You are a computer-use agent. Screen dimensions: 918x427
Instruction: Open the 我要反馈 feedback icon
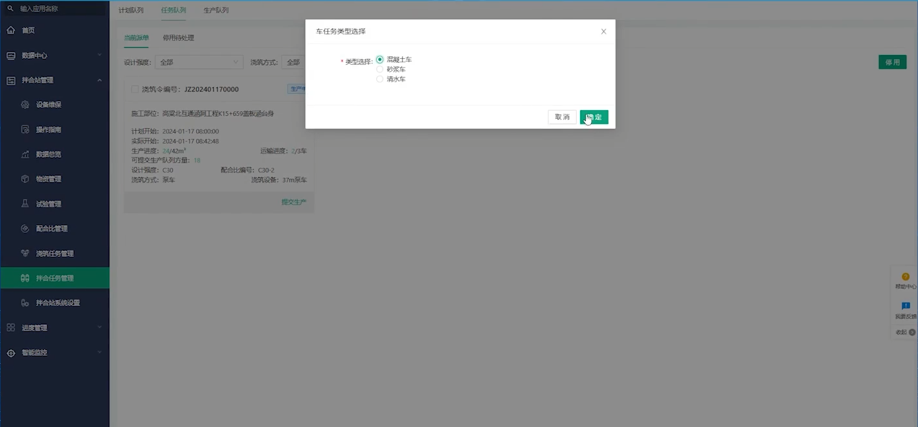(906, 306)
